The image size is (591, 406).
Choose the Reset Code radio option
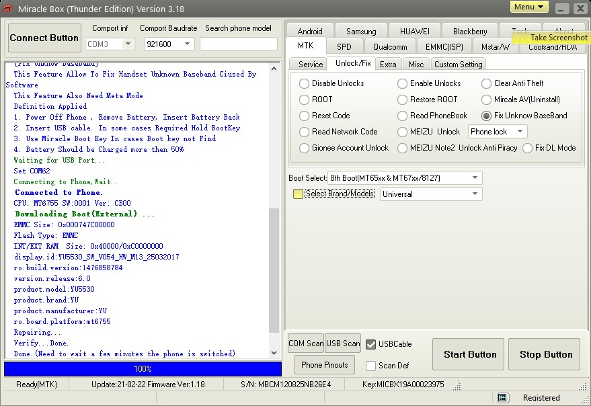tap(304, 116)
